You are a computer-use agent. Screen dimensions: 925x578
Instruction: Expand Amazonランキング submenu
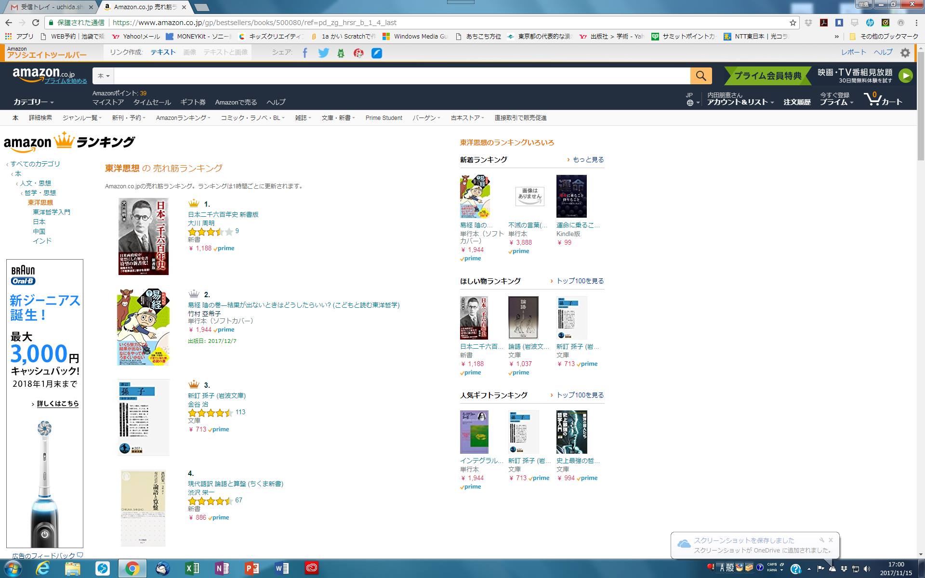click(183, 118)
